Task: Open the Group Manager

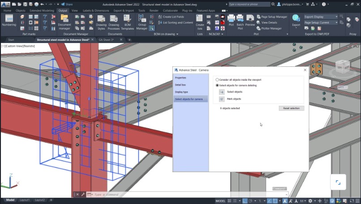Action: point(142,22)
